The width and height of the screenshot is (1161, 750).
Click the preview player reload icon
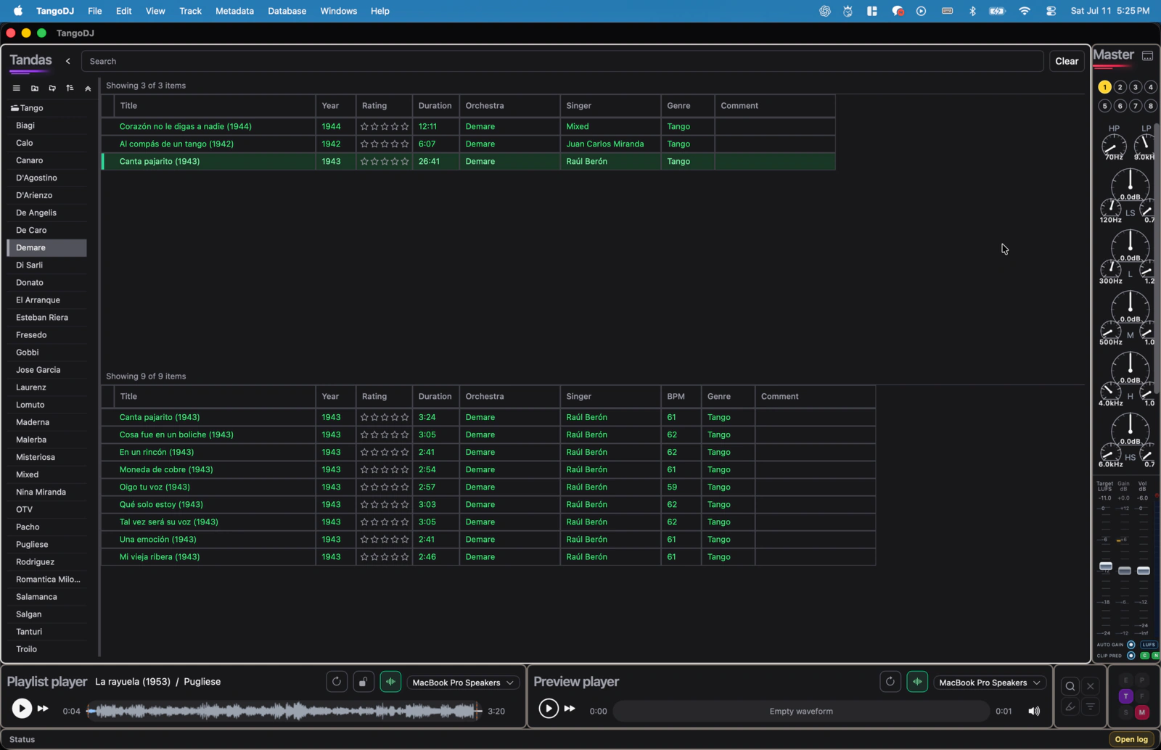tap(890, 682)
